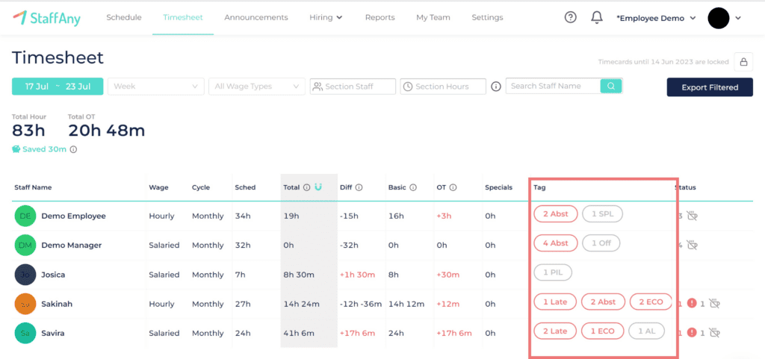This screenshot has height=359, width=765.
Task: Click the magnet icon in Total column
Action: tap(318, 187)
